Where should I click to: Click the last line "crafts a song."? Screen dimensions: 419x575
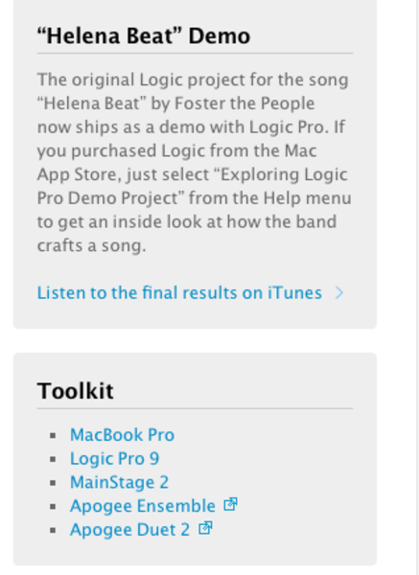92,245
